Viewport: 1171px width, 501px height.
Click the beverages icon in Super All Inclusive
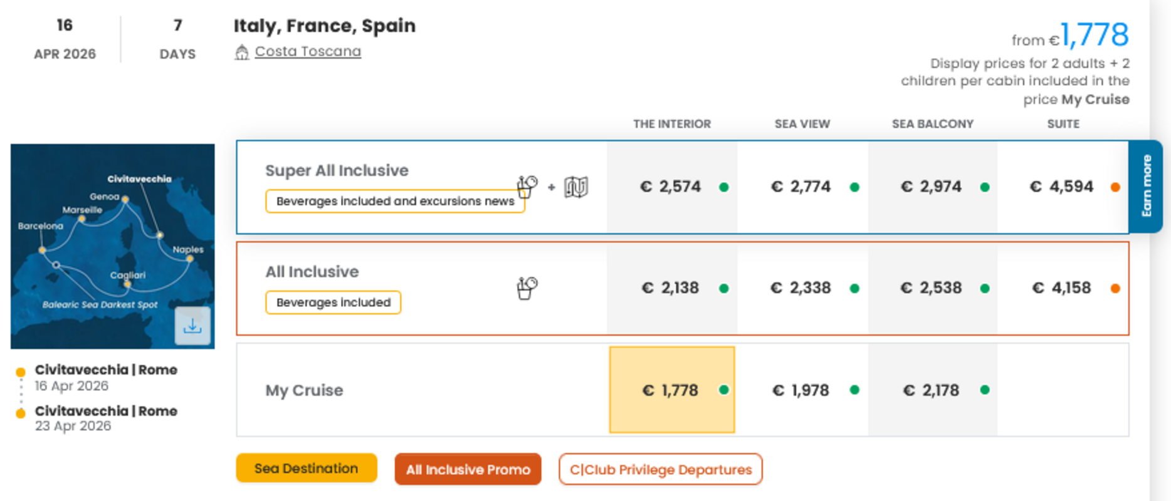tap(527, 187)
